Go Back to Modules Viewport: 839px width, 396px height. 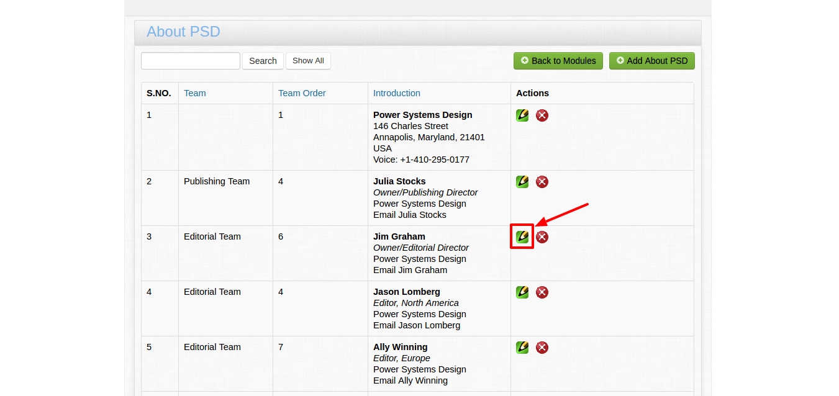coord(558,61)
